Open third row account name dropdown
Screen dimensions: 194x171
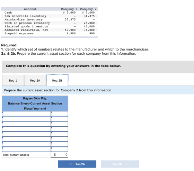click(26, 124)
